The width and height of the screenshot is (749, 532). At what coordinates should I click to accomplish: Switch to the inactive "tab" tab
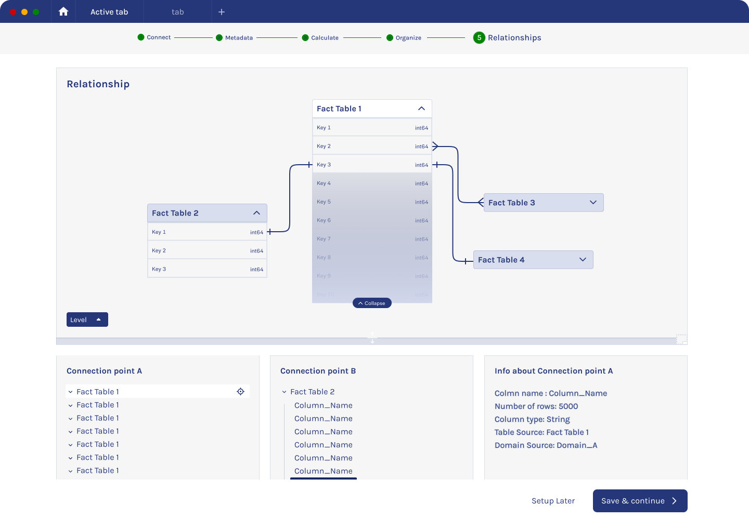click(x=177, y=12)
